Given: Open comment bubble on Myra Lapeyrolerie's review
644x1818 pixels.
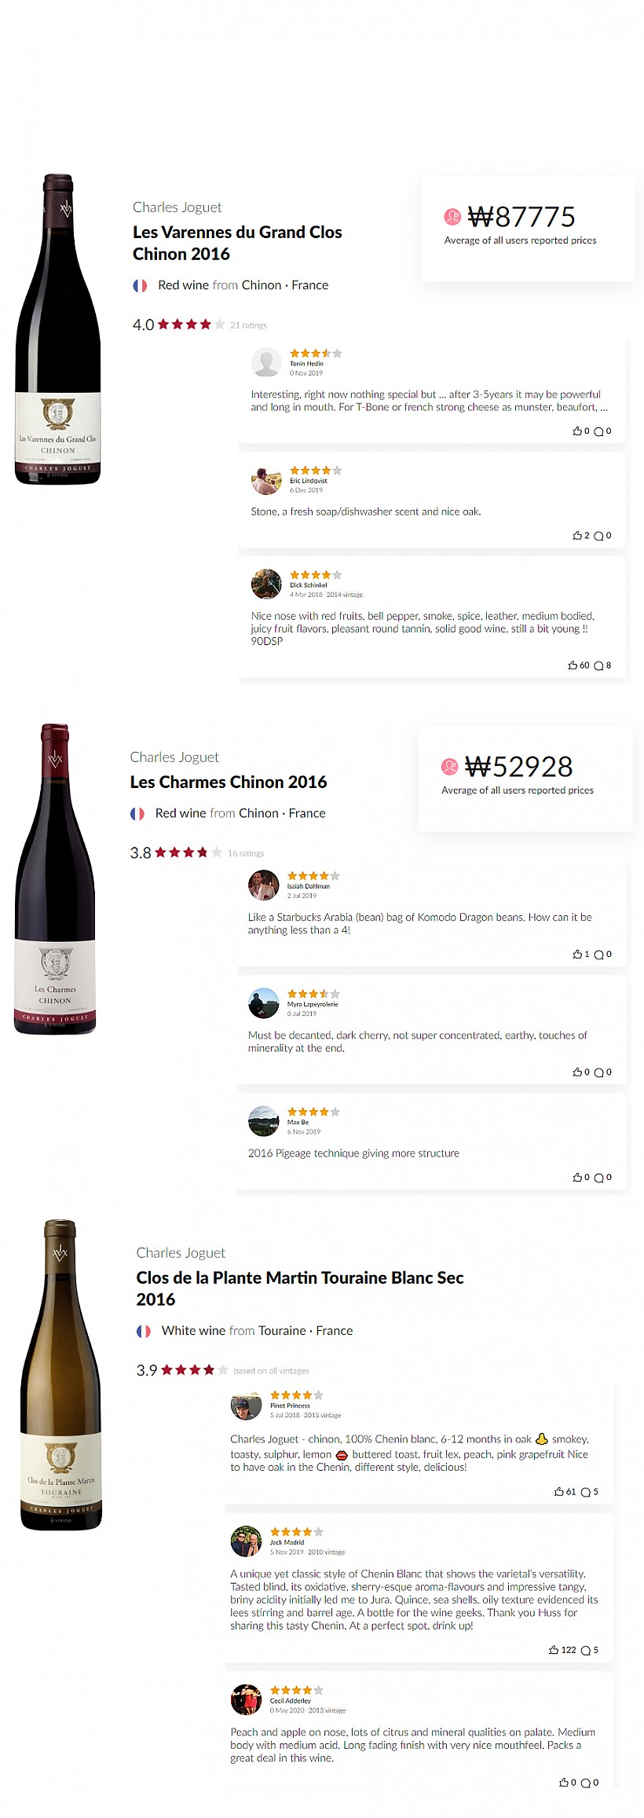Looking at the screenshot, I should point(598,1072).
